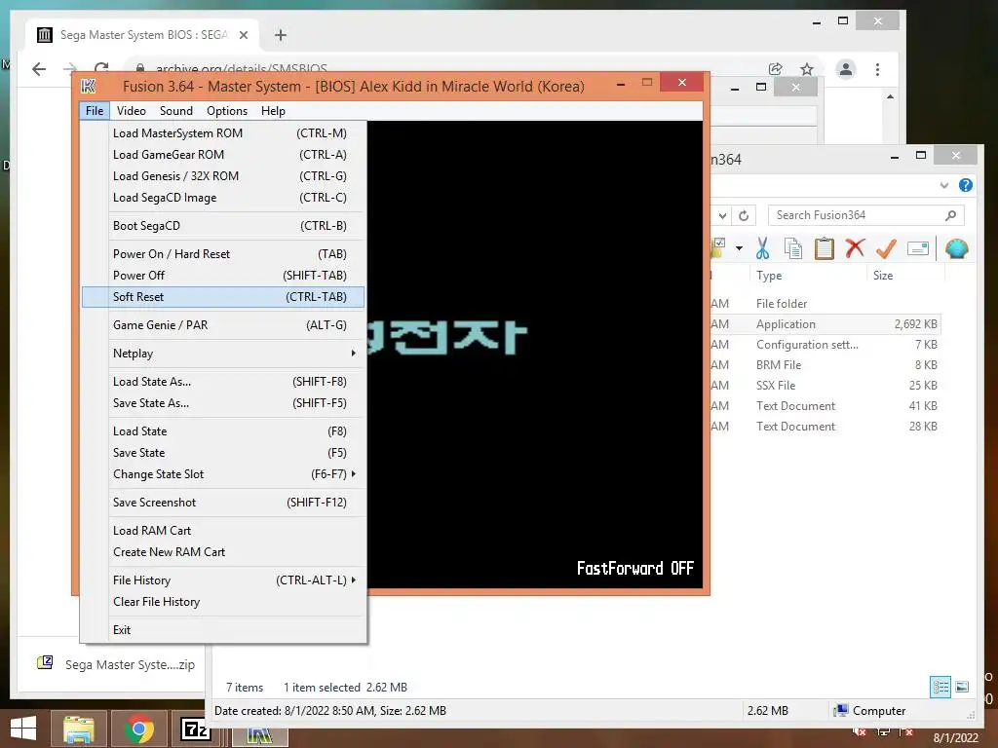This screenshot has height=748, width=998.
Task: Open the Video menu
Action: pos(132,111)
